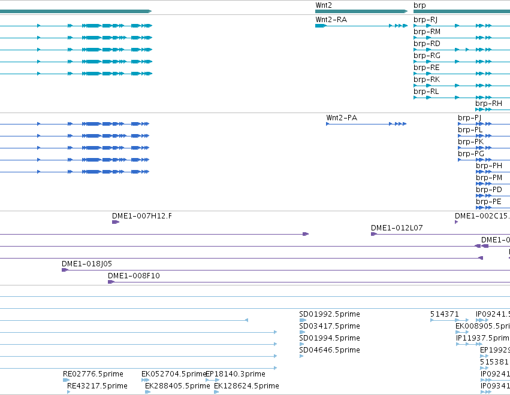The height and width of the screenshot is (395, 510).
Task: Select protein label brp-PM
Action: pyautogui.click(x=489, y=178)
